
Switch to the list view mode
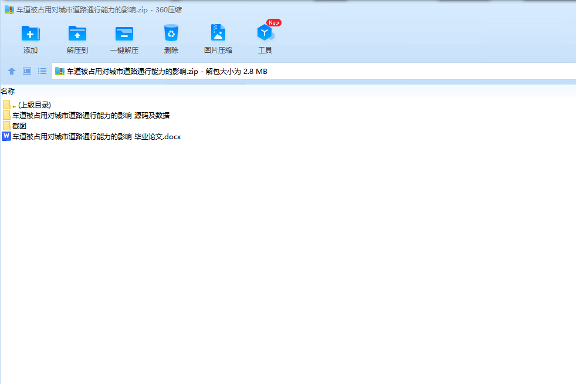coord(42,71)
